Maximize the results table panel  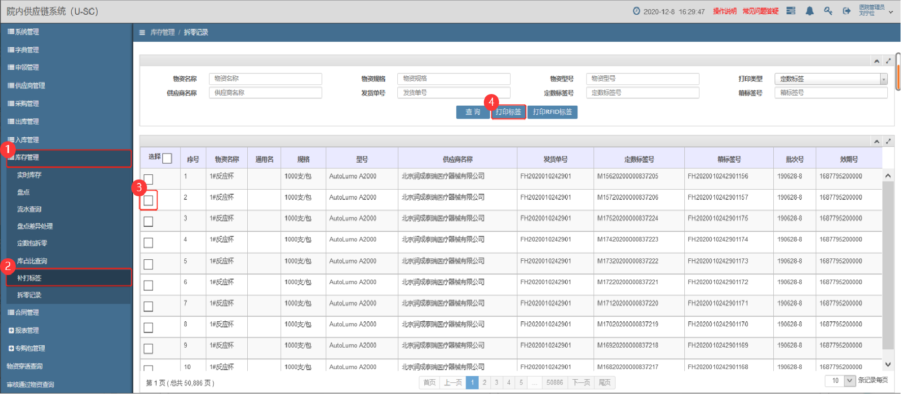(x=888, y=141)
